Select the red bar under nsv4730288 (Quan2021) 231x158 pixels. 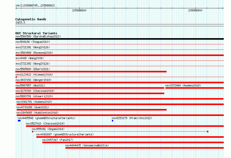91,110
